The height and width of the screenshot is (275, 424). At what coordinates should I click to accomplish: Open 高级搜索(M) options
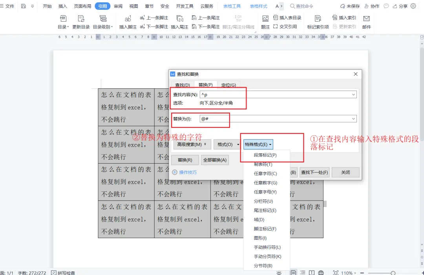click(192, 144)
